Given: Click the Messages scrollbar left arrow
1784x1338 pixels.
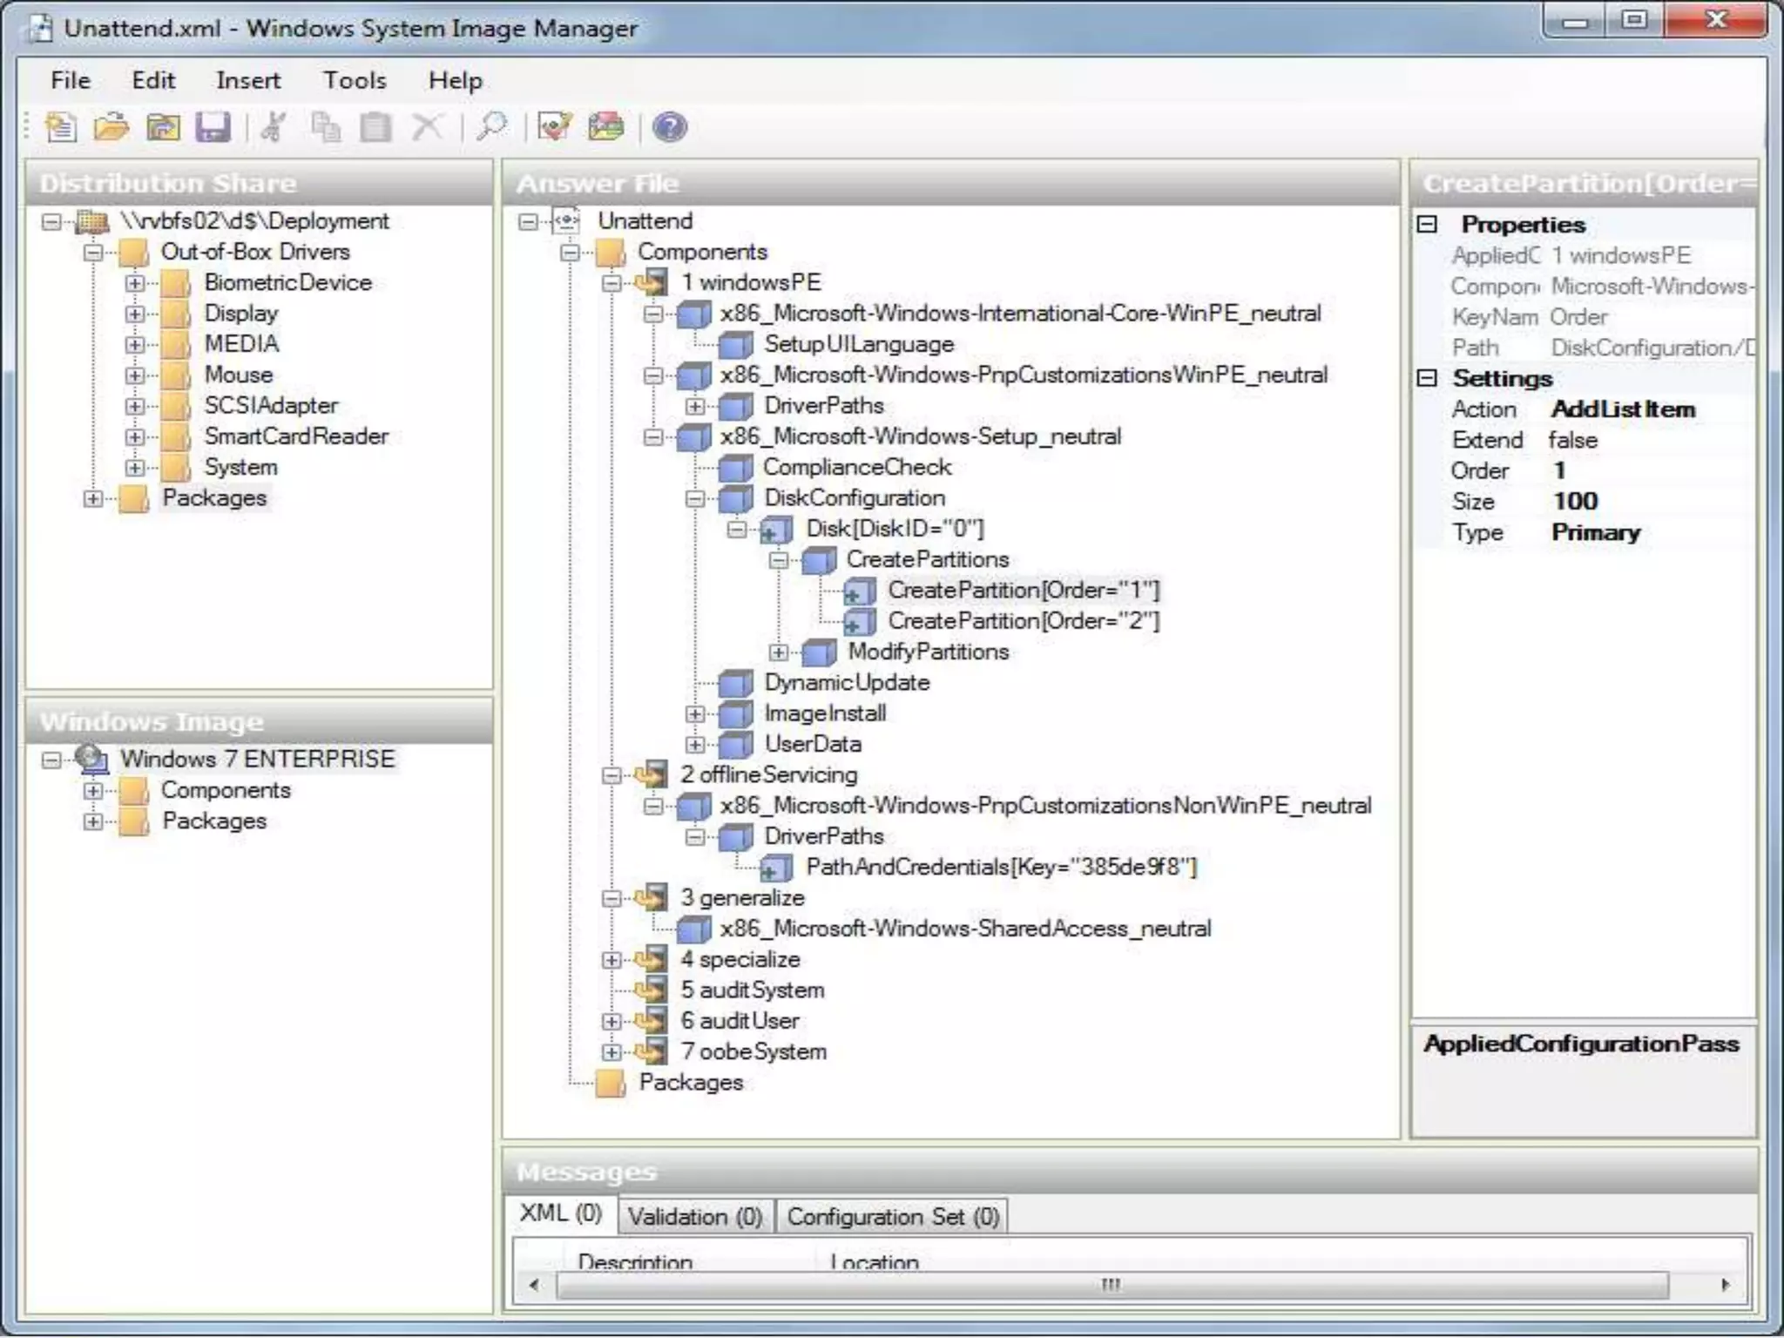Looking at the screenshot, I should 534,1285.
